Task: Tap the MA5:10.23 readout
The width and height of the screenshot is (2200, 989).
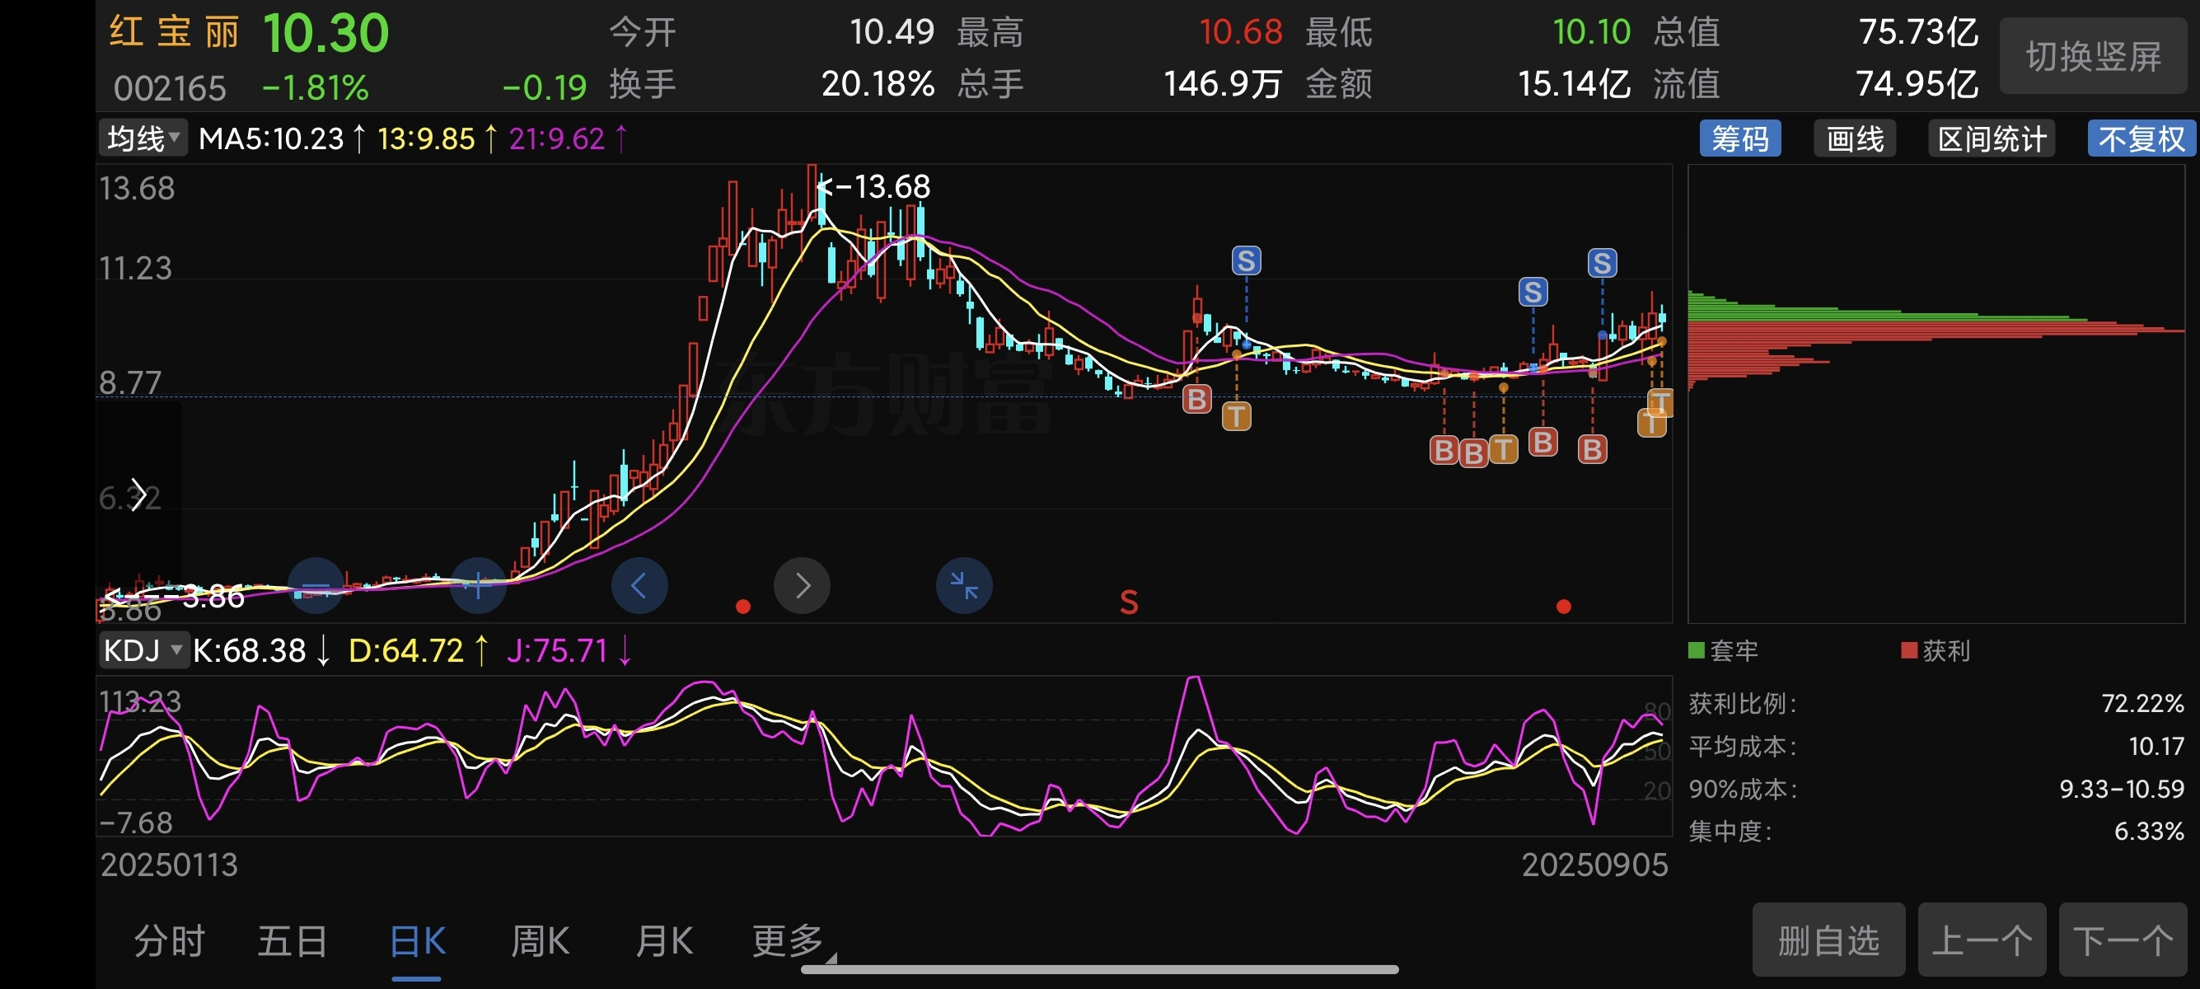Action: click(271, 138)
